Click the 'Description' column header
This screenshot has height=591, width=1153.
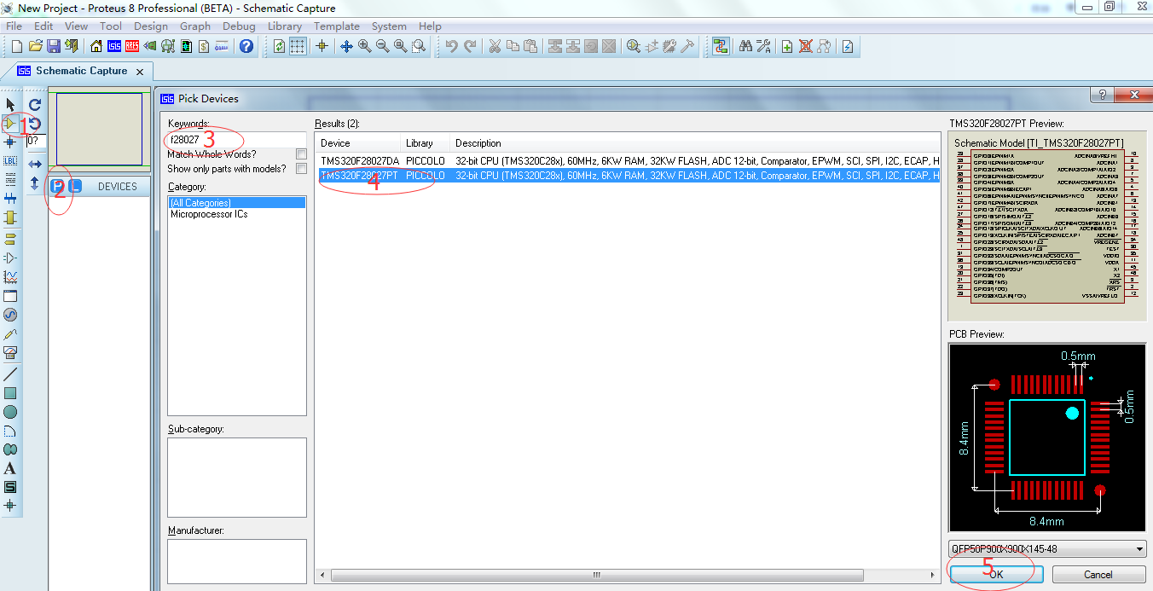click(x=694, y=143)
